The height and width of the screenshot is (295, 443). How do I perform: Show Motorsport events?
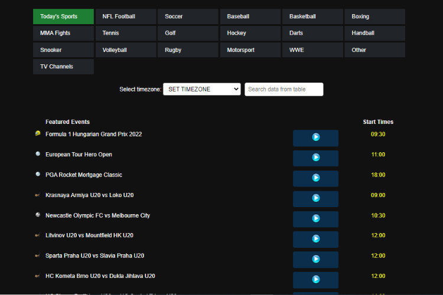tap(250, 50)
